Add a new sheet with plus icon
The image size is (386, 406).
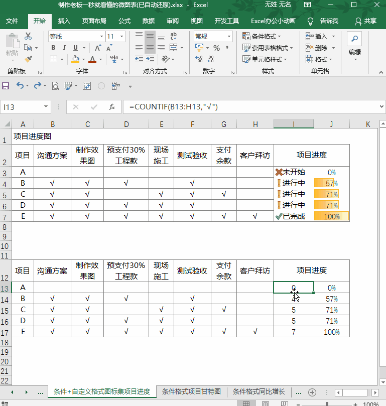312,392
